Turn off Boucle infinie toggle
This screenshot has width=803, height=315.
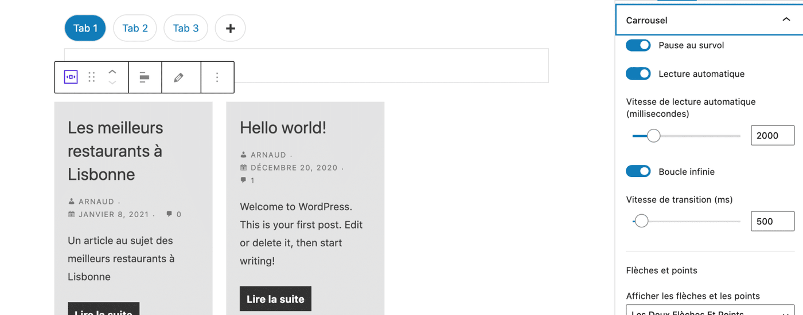638,171
